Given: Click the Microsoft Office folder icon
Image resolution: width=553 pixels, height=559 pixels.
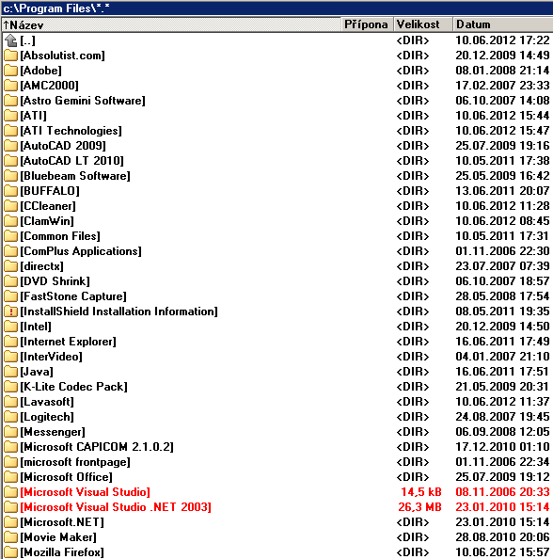Looking at the screenshot, I should [x=11, y=477].
